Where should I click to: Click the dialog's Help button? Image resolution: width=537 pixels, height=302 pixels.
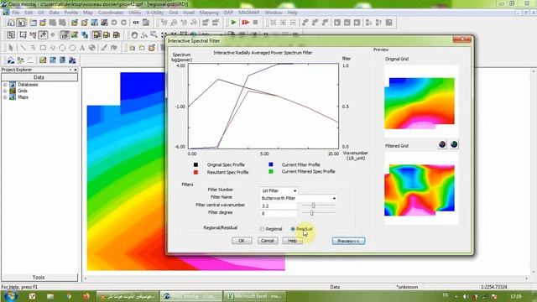point(293,241)
